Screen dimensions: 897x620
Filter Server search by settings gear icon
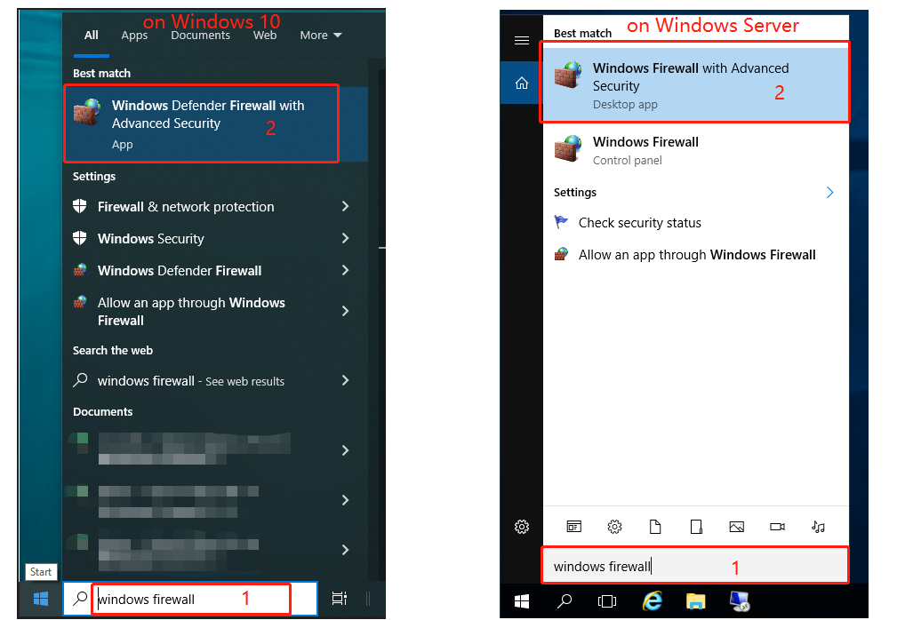click(x=614, y=527)
